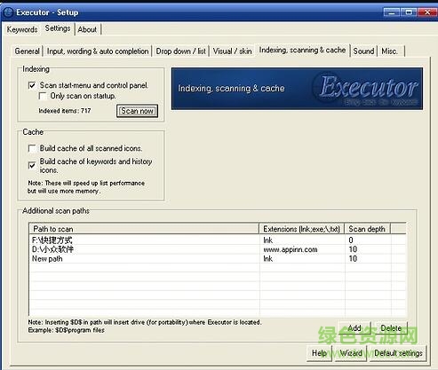Switch to the About tab
Image resolution: width=438 pixels, height=370 pixels.
(x=87, y=29)
